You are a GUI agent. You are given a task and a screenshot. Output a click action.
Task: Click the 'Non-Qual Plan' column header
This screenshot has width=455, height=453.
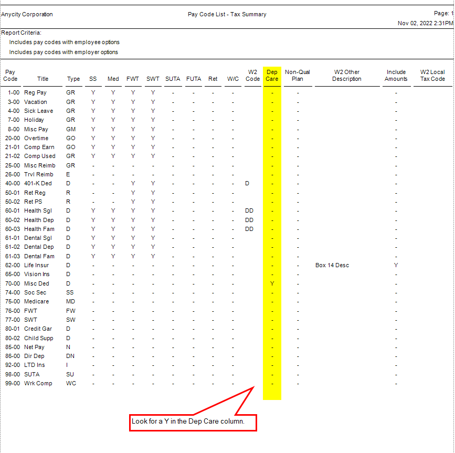click(x=298, y=76)
